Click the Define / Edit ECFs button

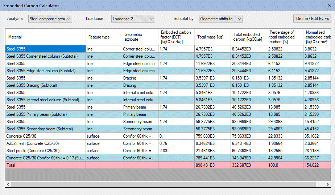313,19
